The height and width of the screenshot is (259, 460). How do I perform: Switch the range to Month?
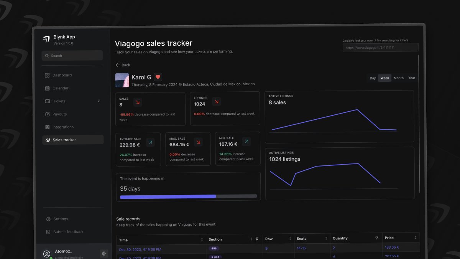pyautogui.click(x=399, y=78)
